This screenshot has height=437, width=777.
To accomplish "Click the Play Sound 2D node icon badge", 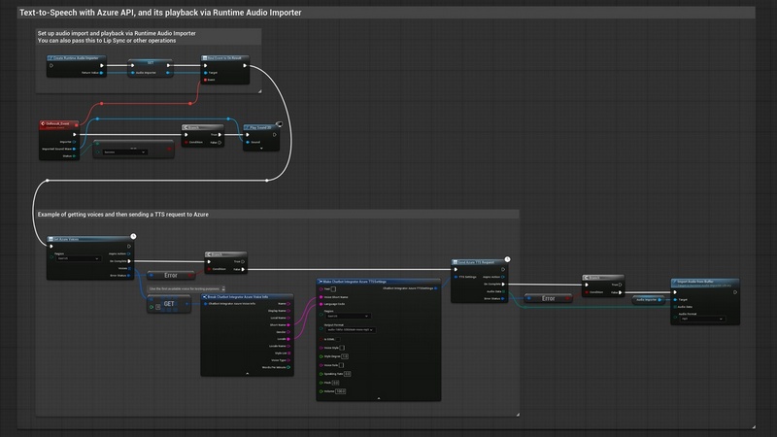I will pos(279,123).
